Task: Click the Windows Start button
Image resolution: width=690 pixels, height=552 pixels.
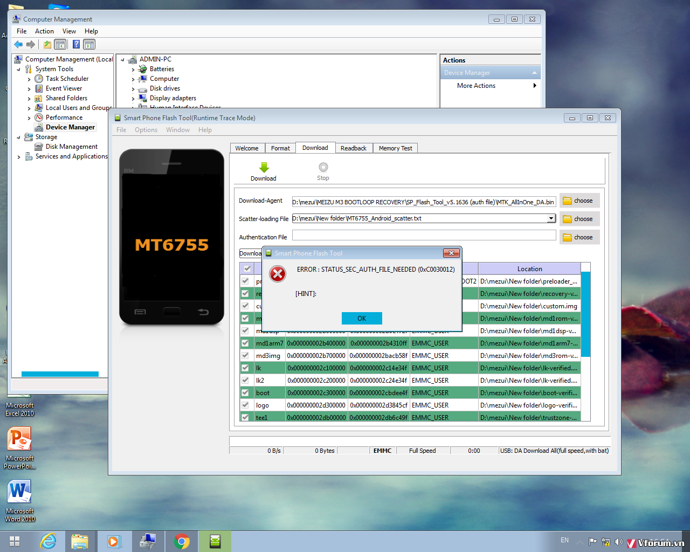Action: coord(15,541)
